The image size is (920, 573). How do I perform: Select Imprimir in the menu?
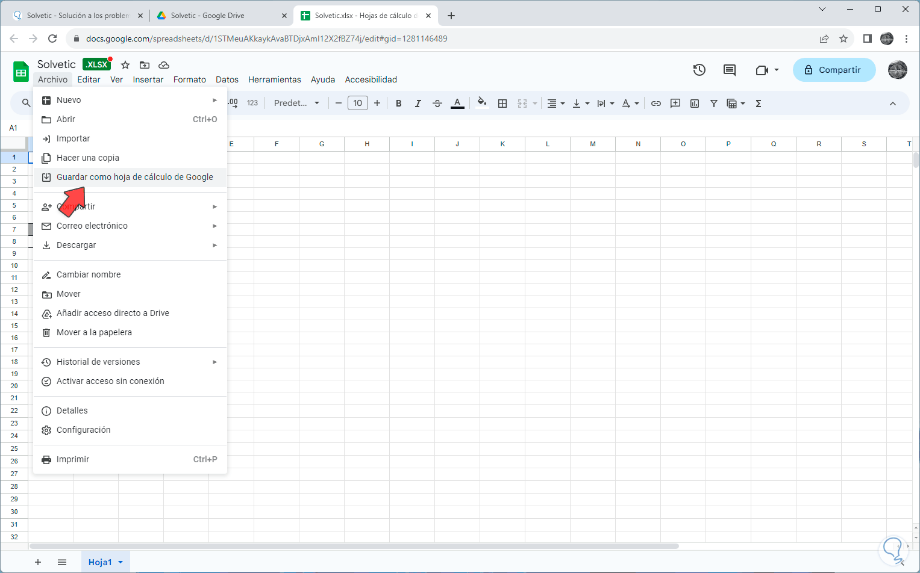coord(130,459)
